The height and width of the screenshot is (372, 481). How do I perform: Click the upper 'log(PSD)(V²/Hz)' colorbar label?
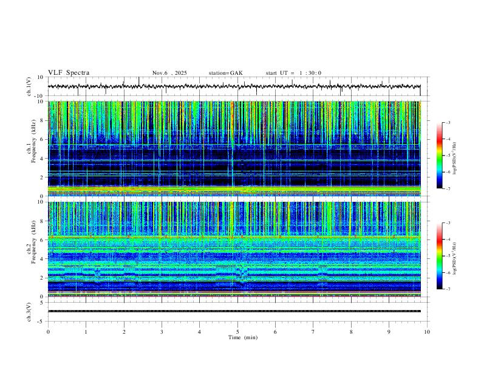(x=454, y=159)
